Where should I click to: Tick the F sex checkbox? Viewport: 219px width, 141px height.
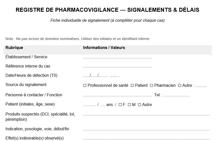click(x=120, y=105)
